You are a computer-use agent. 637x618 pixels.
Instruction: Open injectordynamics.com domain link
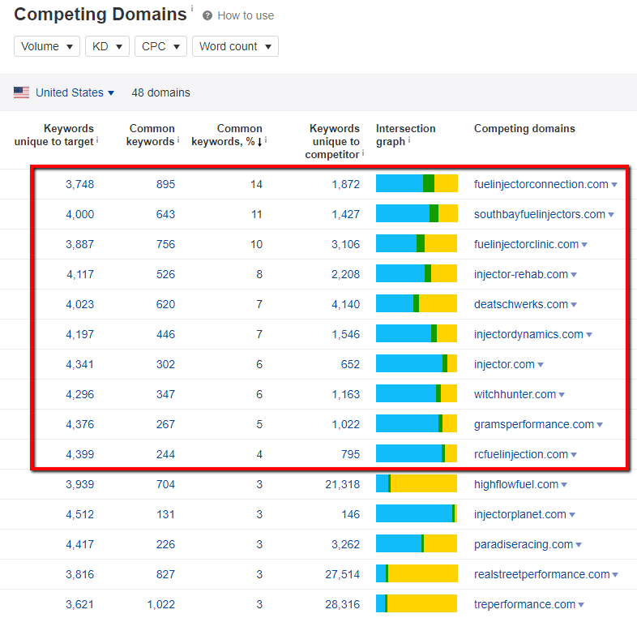(528, 335)
